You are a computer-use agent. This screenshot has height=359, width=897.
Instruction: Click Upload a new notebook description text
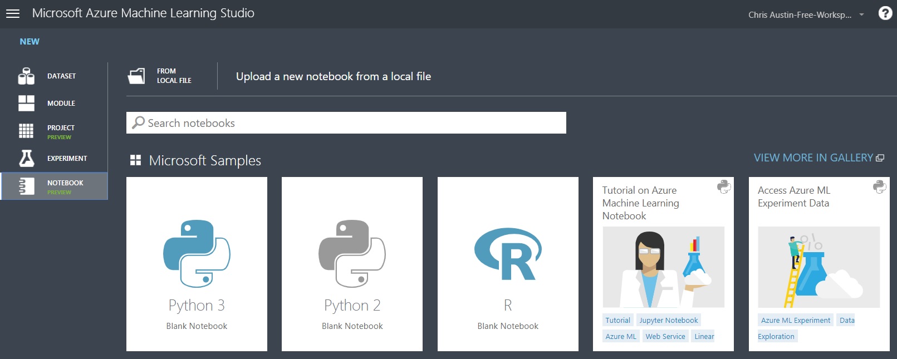[x=334, y=76]
